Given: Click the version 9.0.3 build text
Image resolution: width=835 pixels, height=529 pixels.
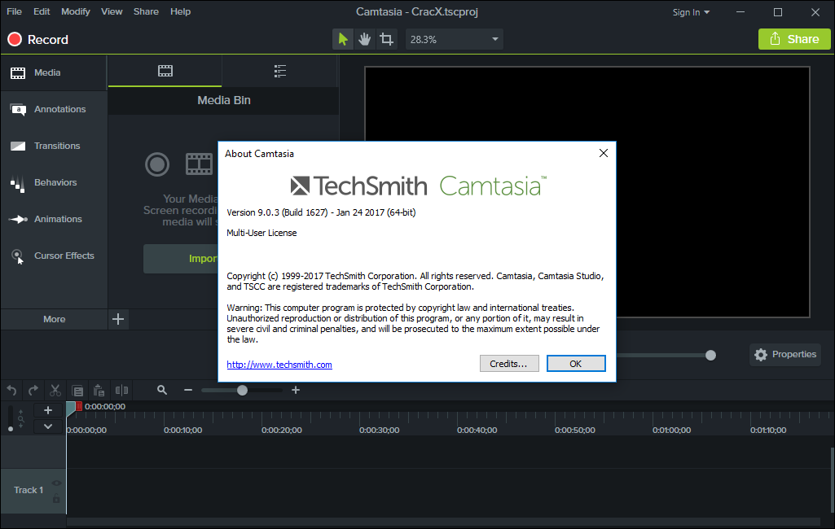Looking at the screenshot, I should click(321, 212).
